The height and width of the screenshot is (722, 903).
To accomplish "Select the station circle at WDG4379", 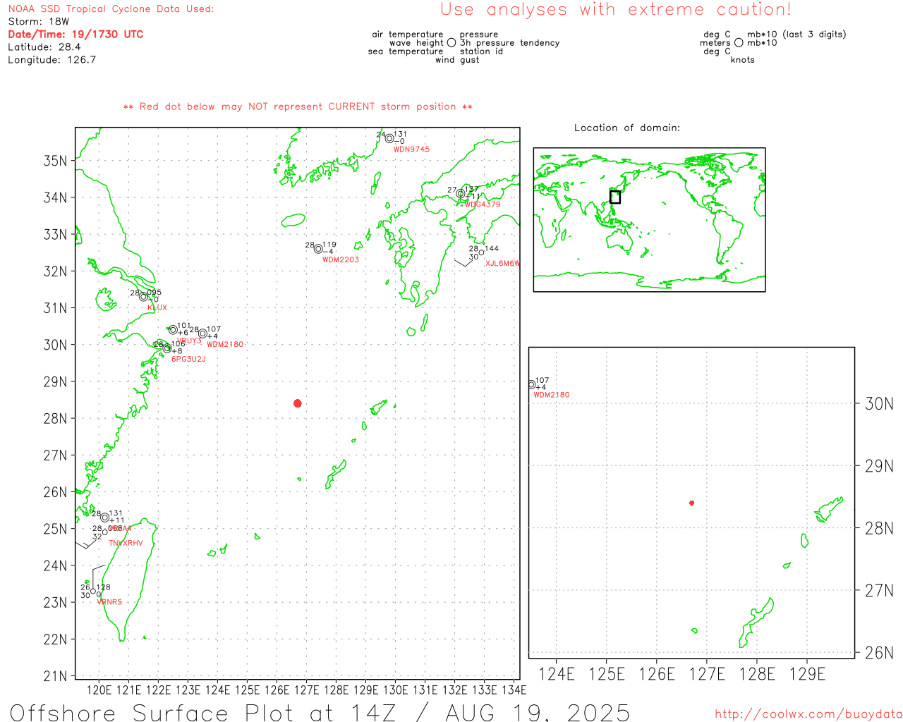I will click(x=461, y=194).
